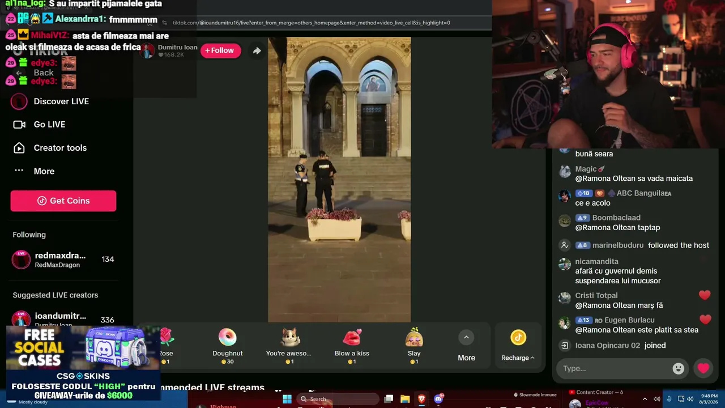Click the Go LIVE camera icon
Viewport: 725px width, 408px height.
tap(19, 125)
